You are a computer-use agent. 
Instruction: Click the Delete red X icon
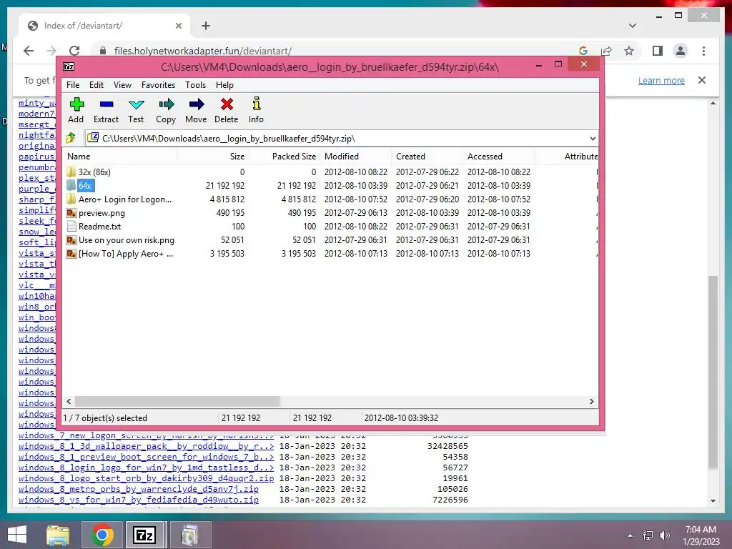click(x=227, y=104)
